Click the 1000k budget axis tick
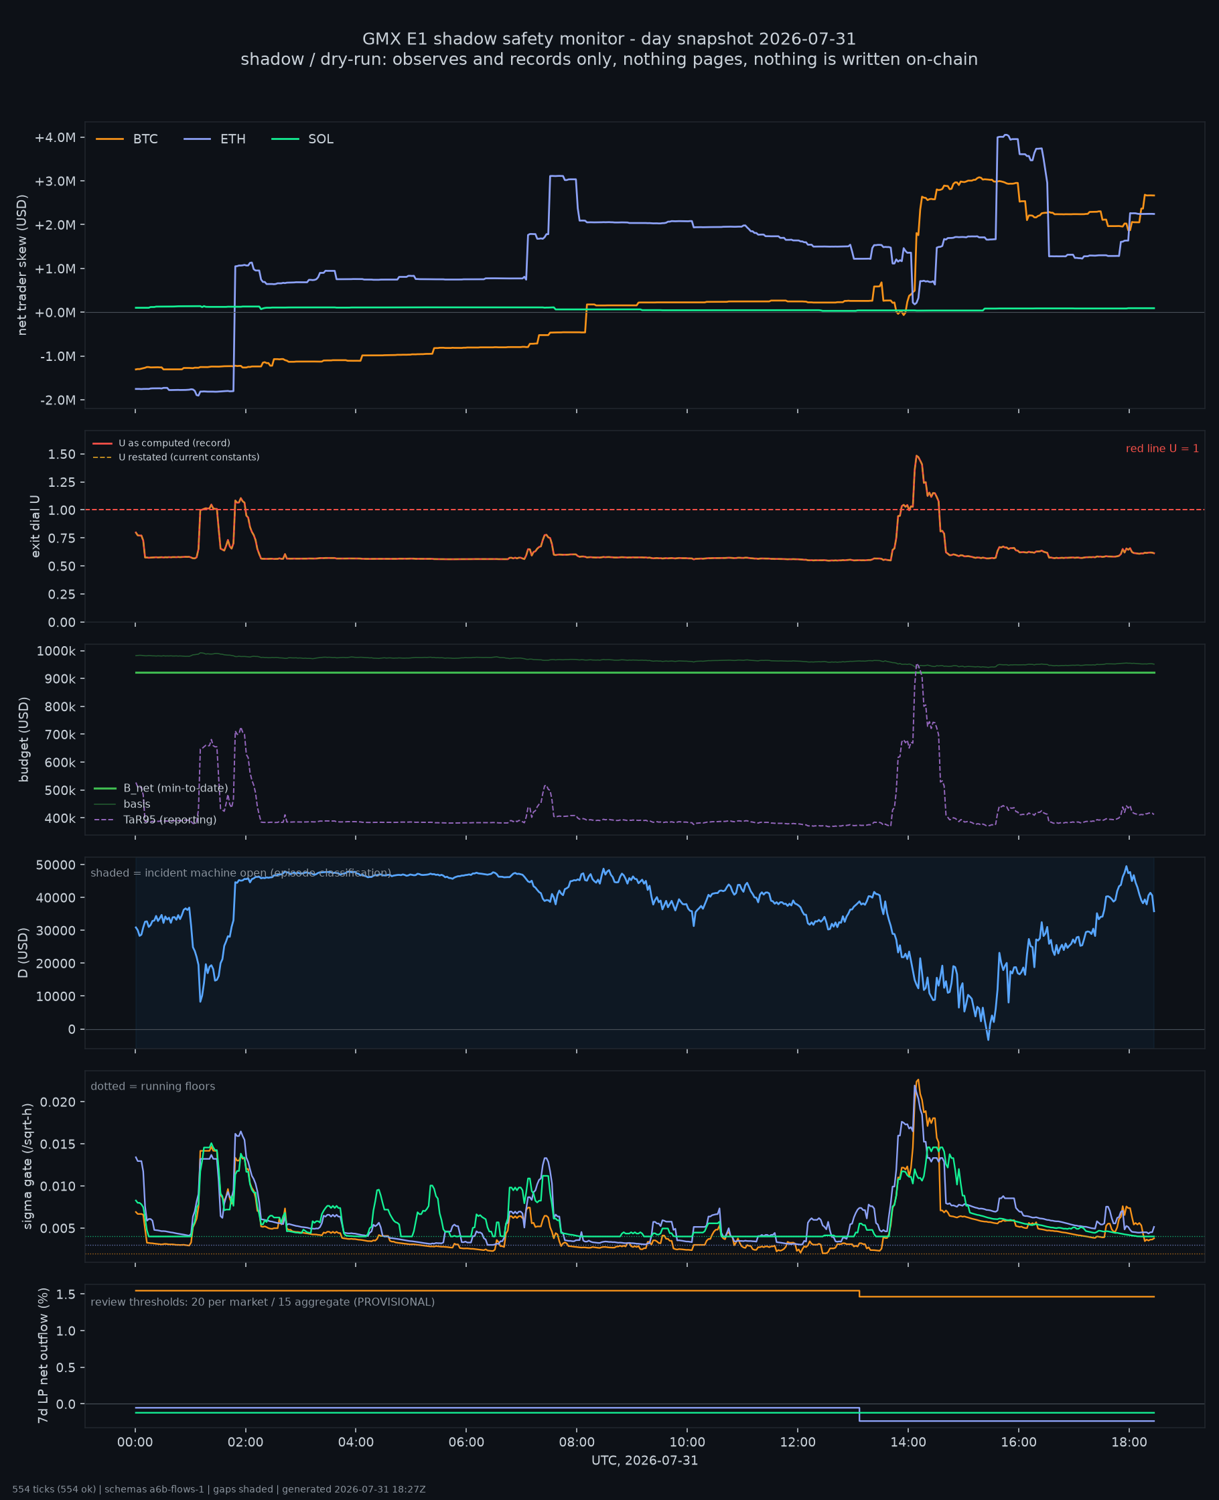The height and width of the screenshot is (1500, 1219). 56,651
